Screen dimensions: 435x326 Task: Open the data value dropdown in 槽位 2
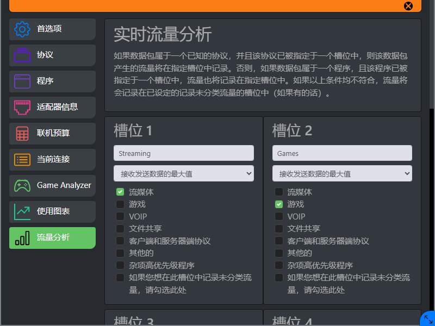(342, 173)
